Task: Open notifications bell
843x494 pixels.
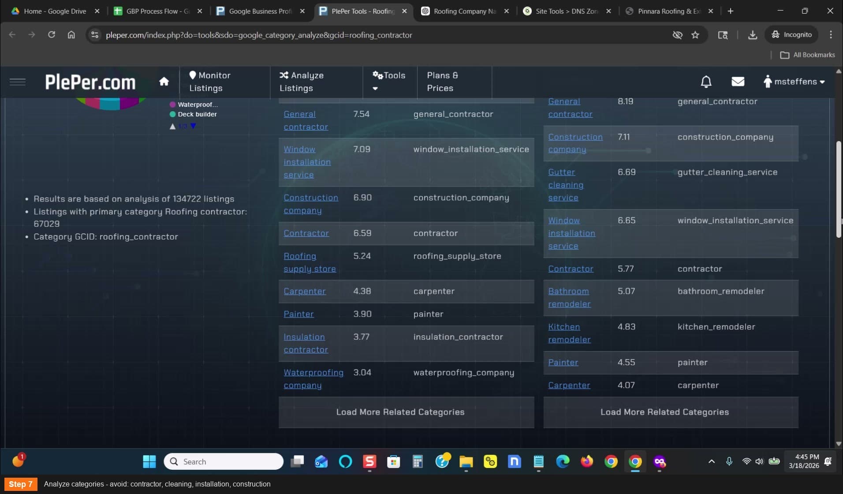Action: 706,82
